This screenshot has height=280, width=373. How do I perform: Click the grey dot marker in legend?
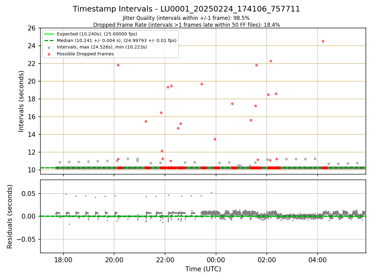pyautogui.click(x=49, y=47)
